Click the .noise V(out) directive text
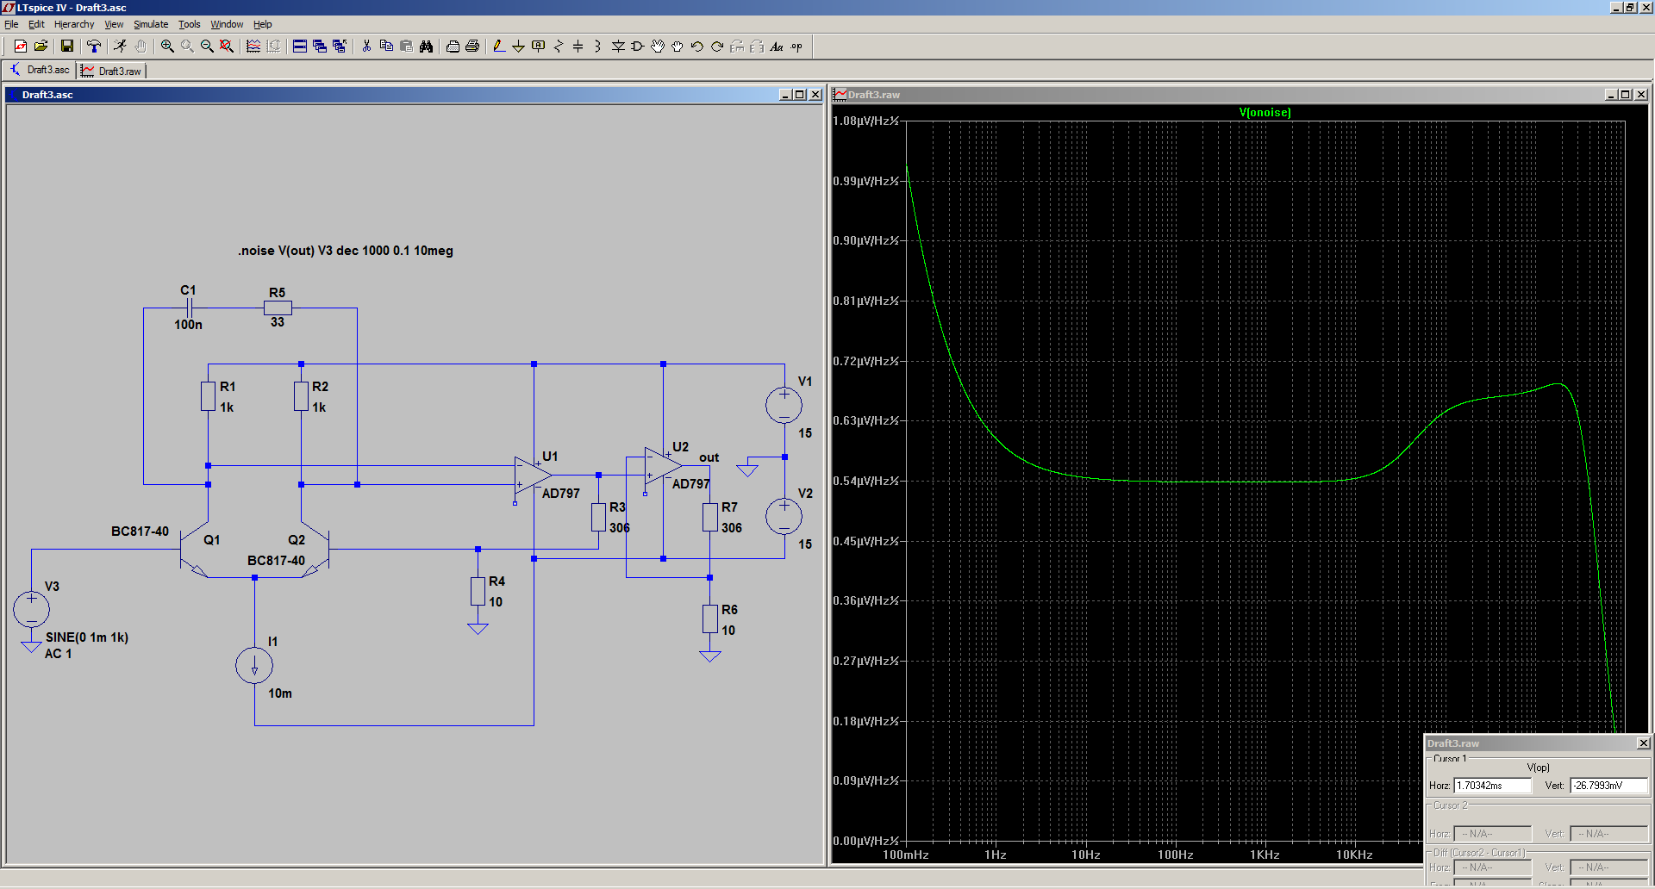The height and width of the screenshot is (889, 1655). (345, 251)
